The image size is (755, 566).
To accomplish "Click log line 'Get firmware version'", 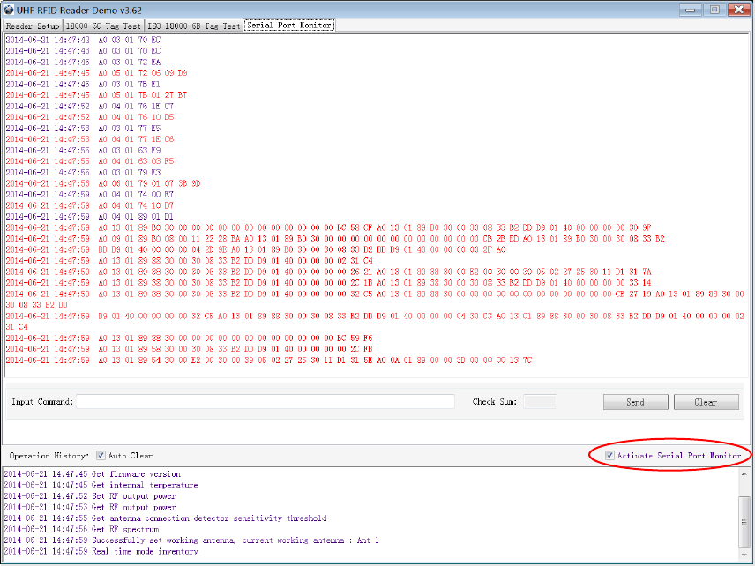I will click(93, 474).
